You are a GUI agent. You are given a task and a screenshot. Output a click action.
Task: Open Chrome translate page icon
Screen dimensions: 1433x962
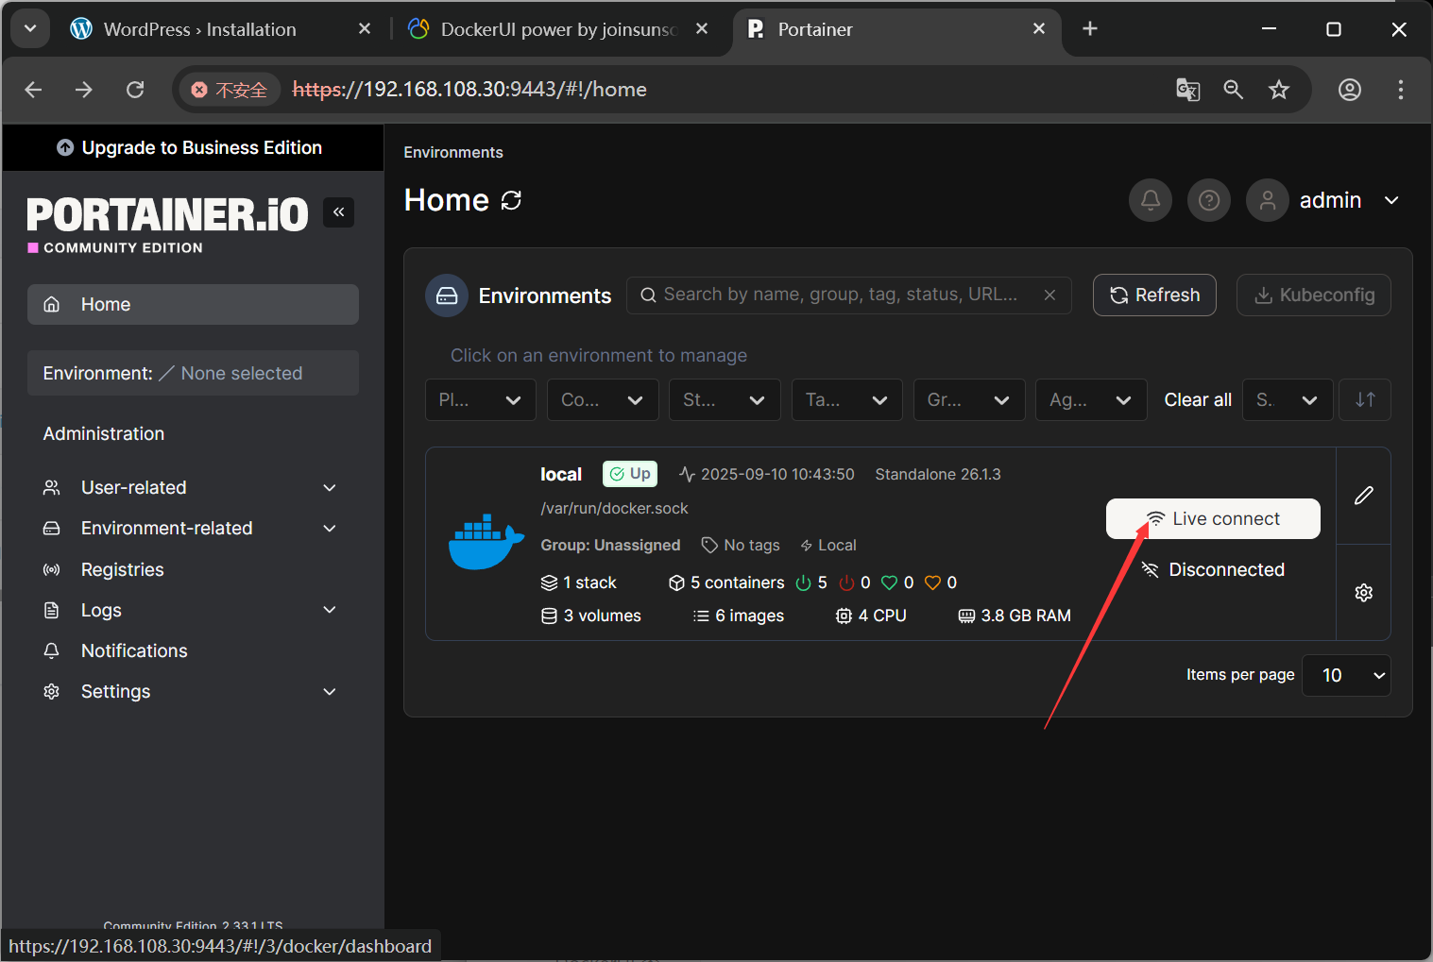[1187, 90]
